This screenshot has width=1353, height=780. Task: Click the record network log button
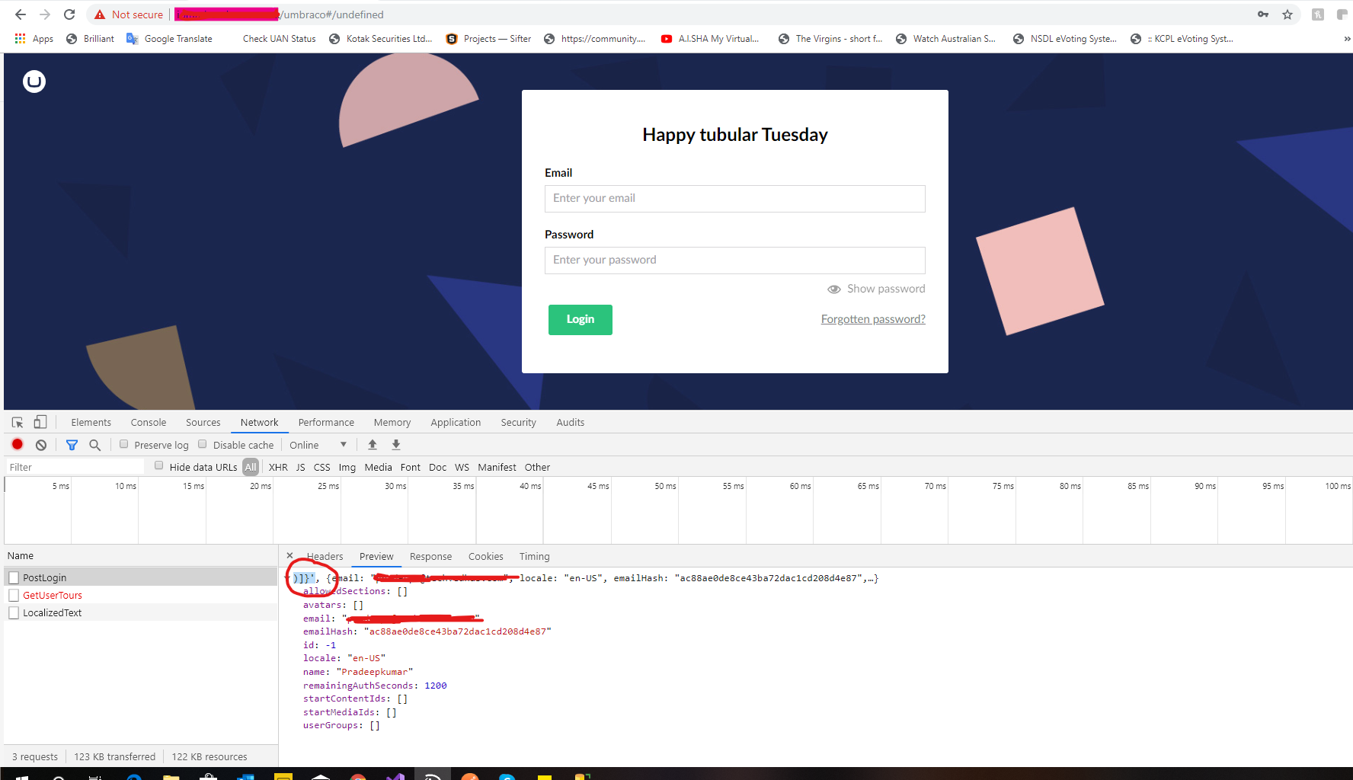pyautogui.click(x=18, y=445)
